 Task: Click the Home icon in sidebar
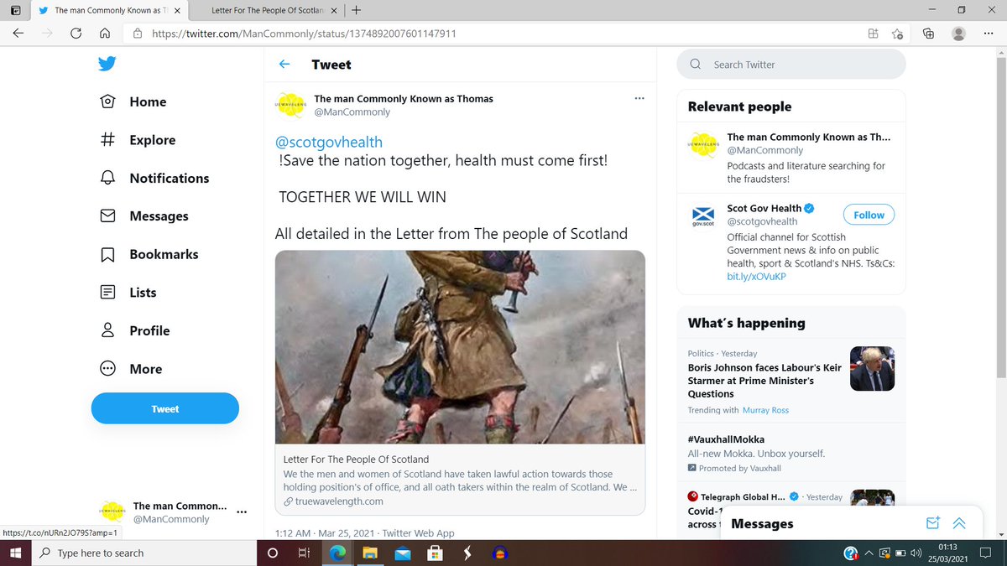(107, 101)
